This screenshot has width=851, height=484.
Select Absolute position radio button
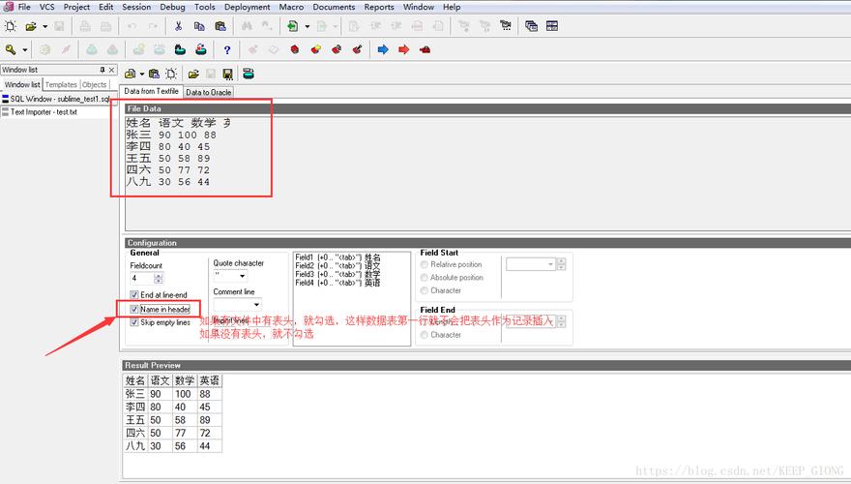click(x=425, y=278)
